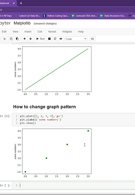Click the '(unsaved changes)' status text
The height and width of the screenshot is (195, 135).
45,24
